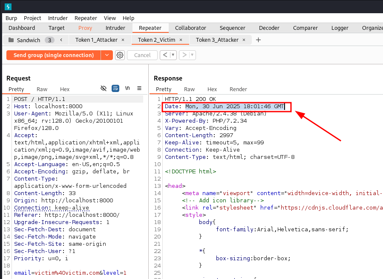Click the Sandwich group count badge 3
Viewport: 383px width, 279px height.
tap(49, 40)
